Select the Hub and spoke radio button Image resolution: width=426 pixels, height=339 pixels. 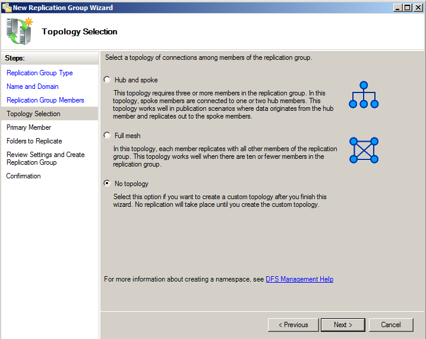tap(107, 79)
